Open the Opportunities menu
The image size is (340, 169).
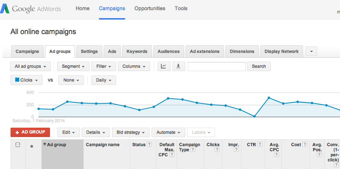click(x=150, y=8)
